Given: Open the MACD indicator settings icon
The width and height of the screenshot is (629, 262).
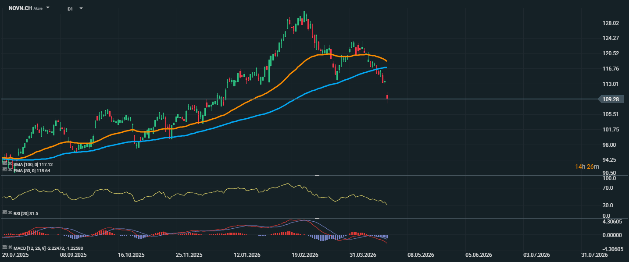Looking at the screenshot, I should [x=5, y=248].
